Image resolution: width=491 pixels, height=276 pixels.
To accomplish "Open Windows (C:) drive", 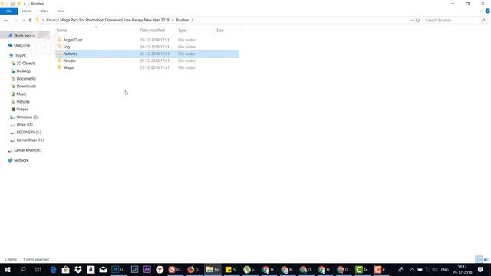I will [x=28, y=117].
